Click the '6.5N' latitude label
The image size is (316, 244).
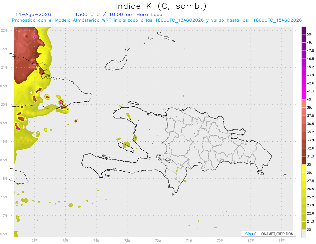coord(4,234)
